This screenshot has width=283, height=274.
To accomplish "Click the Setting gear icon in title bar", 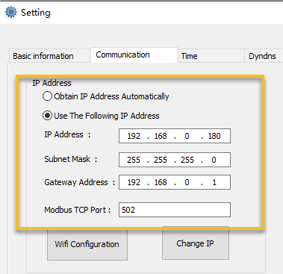I will tap(11, 12).
